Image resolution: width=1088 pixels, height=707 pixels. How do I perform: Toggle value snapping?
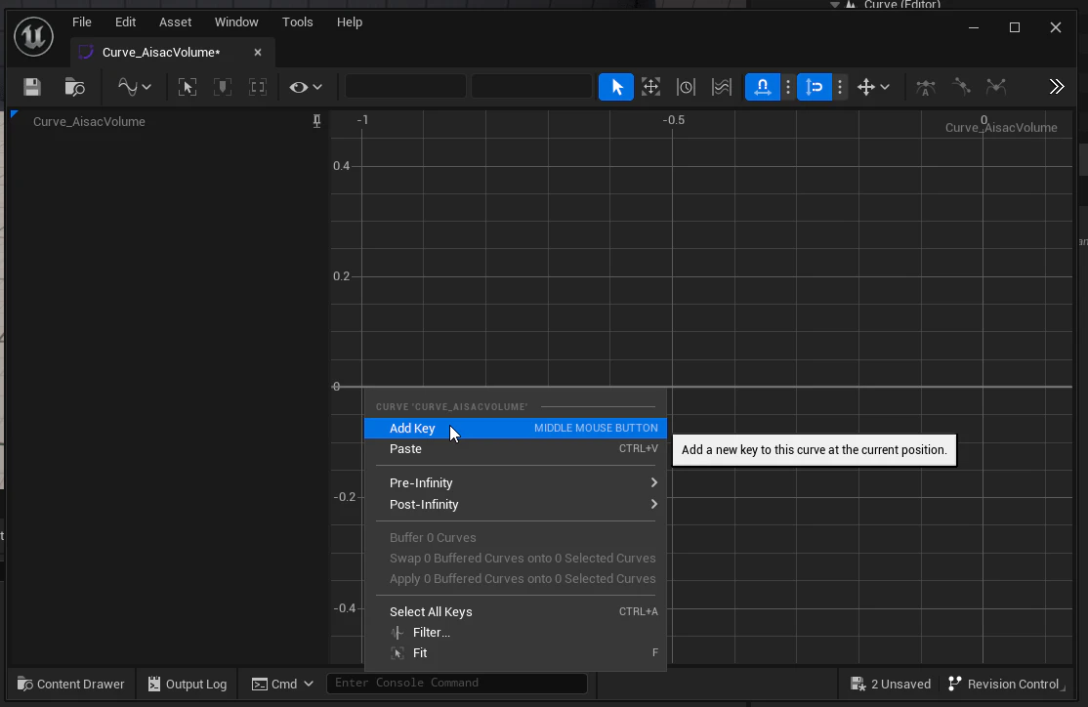click(x=814, y=87)
